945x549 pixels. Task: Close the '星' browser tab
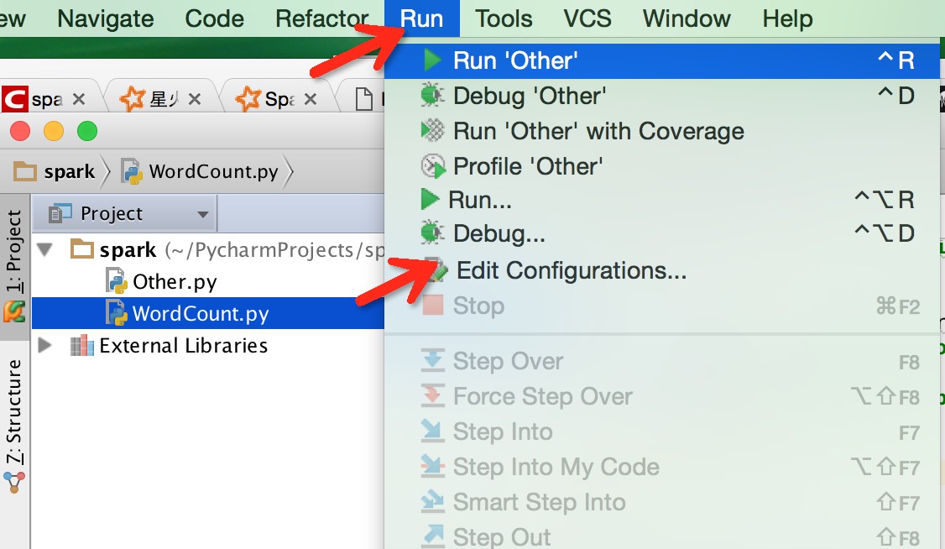point(194,99)
